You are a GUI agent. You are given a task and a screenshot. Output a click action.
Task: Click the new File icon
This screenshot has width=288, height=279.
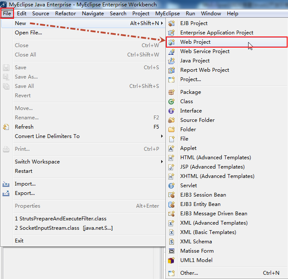pos(171,139)
